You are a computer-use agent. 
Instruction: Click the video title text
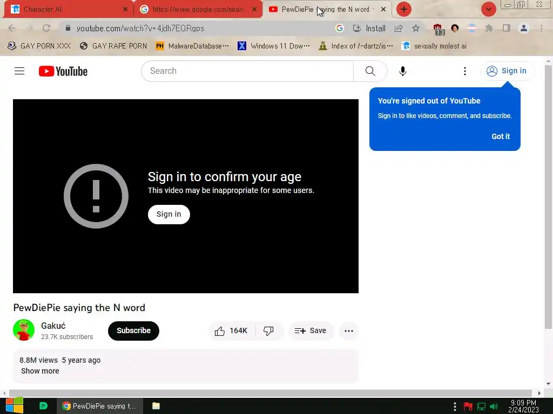pos(79,308)
